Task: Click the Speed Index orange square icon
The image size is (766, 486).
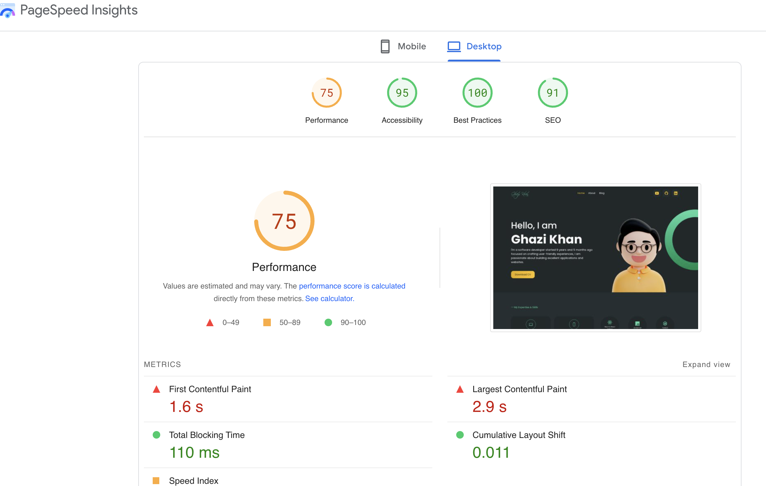Action: point(156,480)
